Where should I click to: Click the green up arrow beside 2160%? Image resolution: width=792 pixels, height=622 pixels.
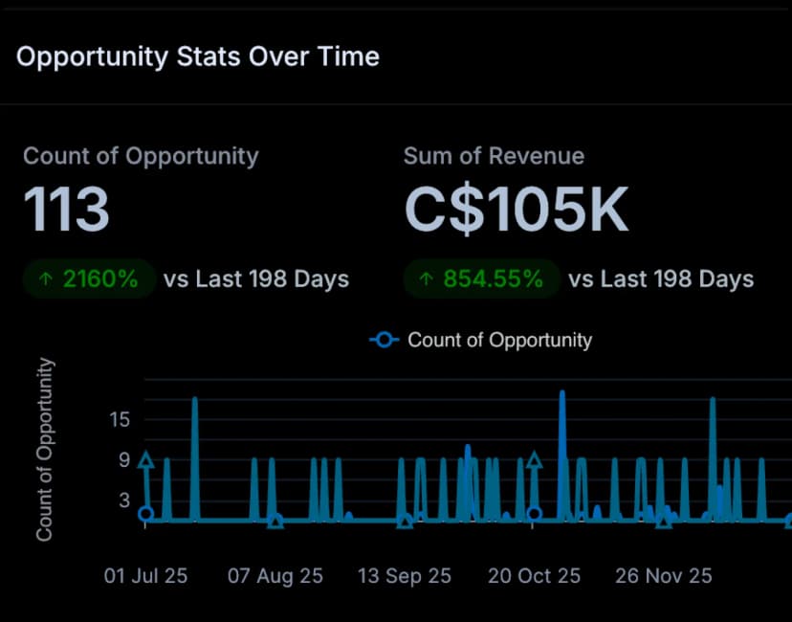[45, 279]
